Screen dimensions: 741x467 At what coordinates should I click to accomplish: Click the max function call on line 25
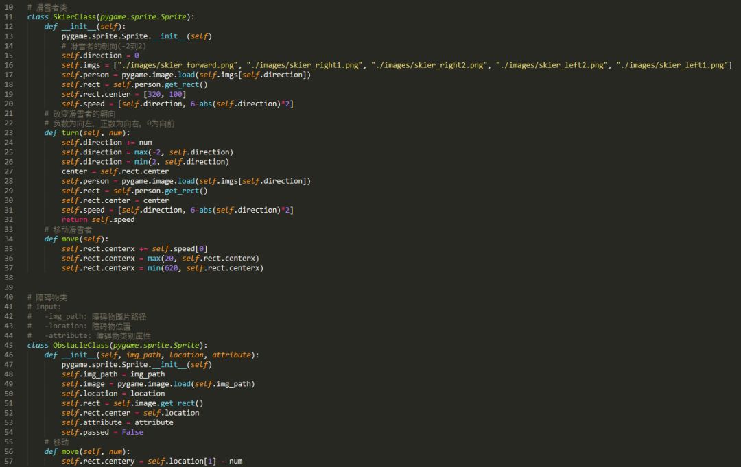(142, 152)
